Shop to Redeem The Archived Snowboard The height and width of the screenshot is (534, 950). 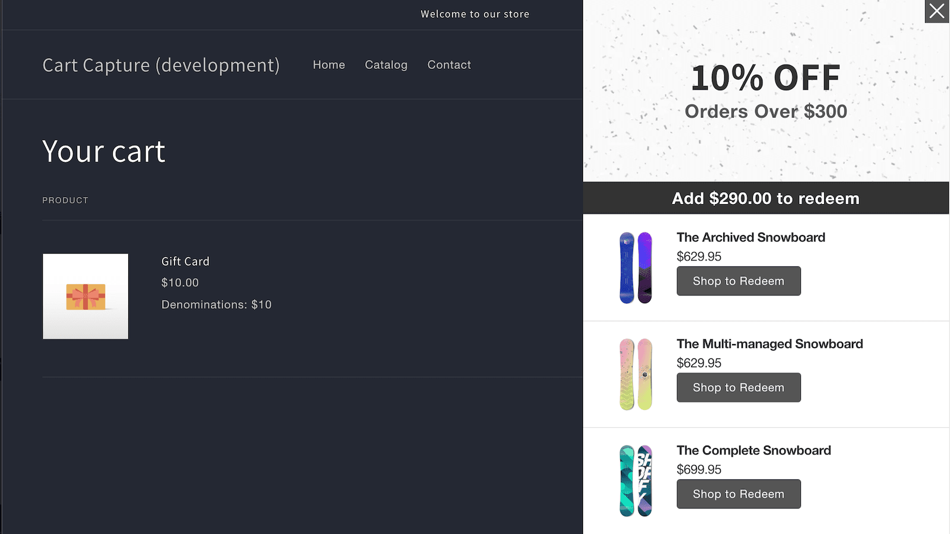tap(738, 281)
